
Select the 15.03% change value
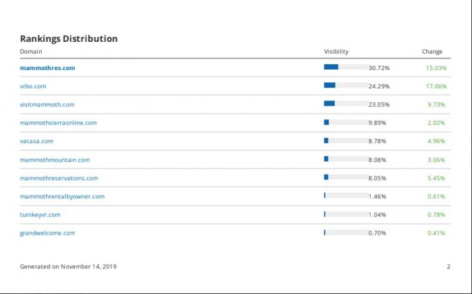coord(436,68)
